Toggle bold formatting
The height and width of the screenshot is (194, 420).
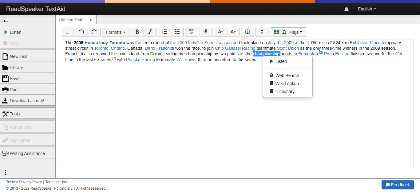click(137, 32)
